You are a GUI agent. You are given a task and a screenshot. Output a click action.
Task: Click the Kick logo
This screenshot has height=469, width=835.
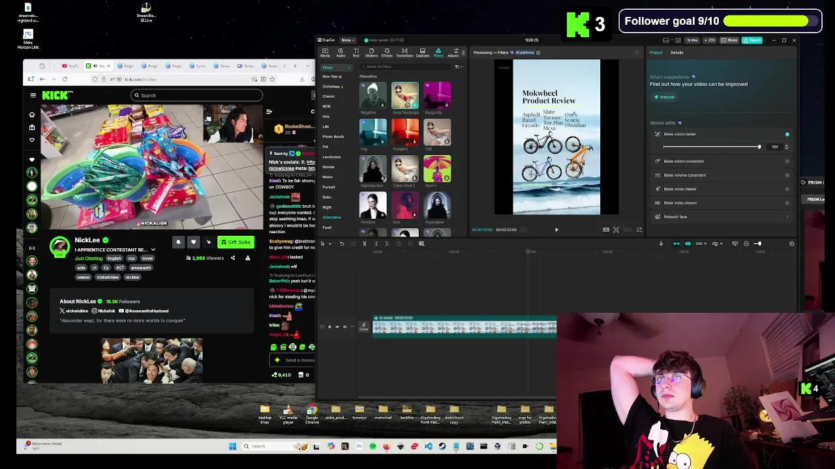(57, 95)
